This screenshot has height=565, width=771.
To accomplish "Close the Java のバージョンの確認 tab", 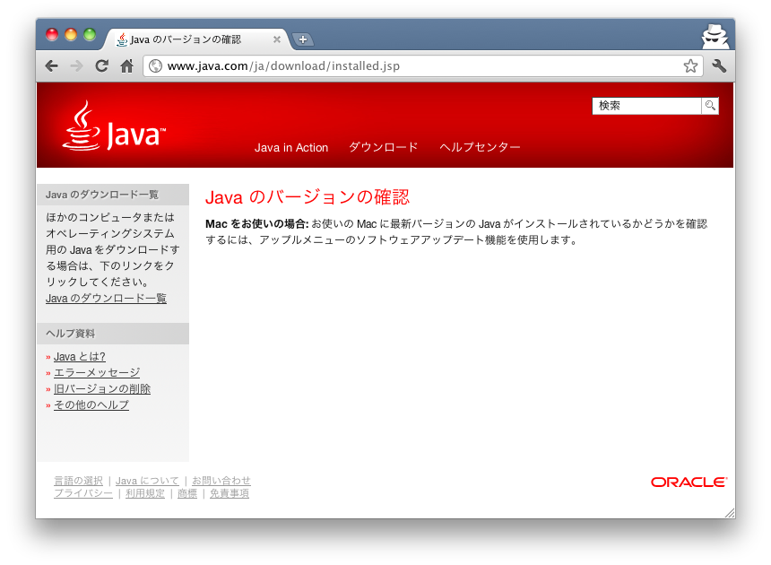I will (277, 39).
